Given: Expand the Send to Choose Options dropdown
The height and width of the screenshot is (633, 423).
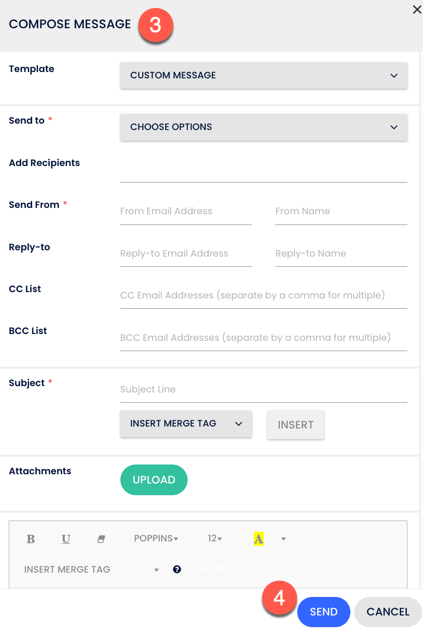Looking at the screenshot, I should 264,127.
